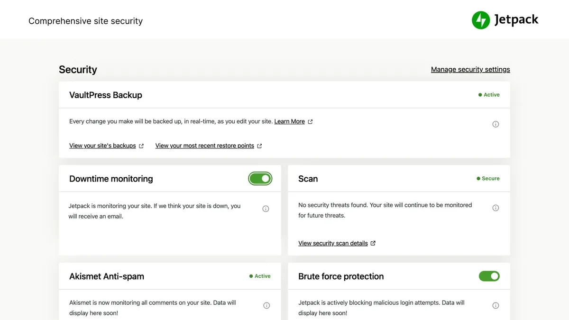The image size is (569, 320).
Task: Disable the Downtime monitoring toggle
Action: [x=260, y=178]
